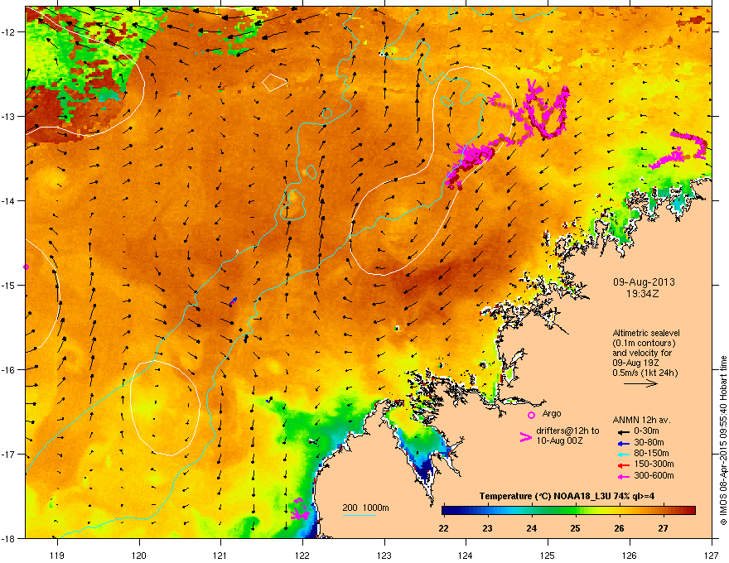Viewport: 729px width, 563px height.
Task: Click the longitude axis label 124
Action: coord(466,555)
